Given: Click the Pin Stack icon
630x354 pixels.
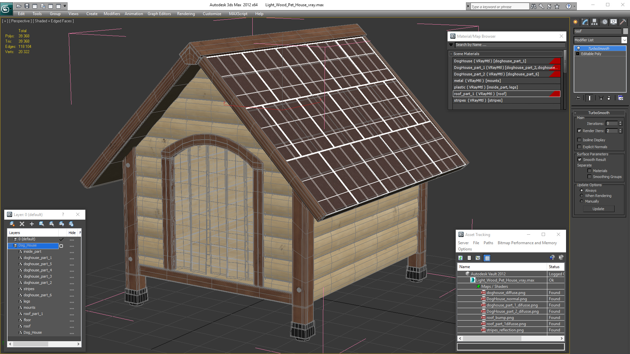Looking at the screenshot, I should [578, 98].
